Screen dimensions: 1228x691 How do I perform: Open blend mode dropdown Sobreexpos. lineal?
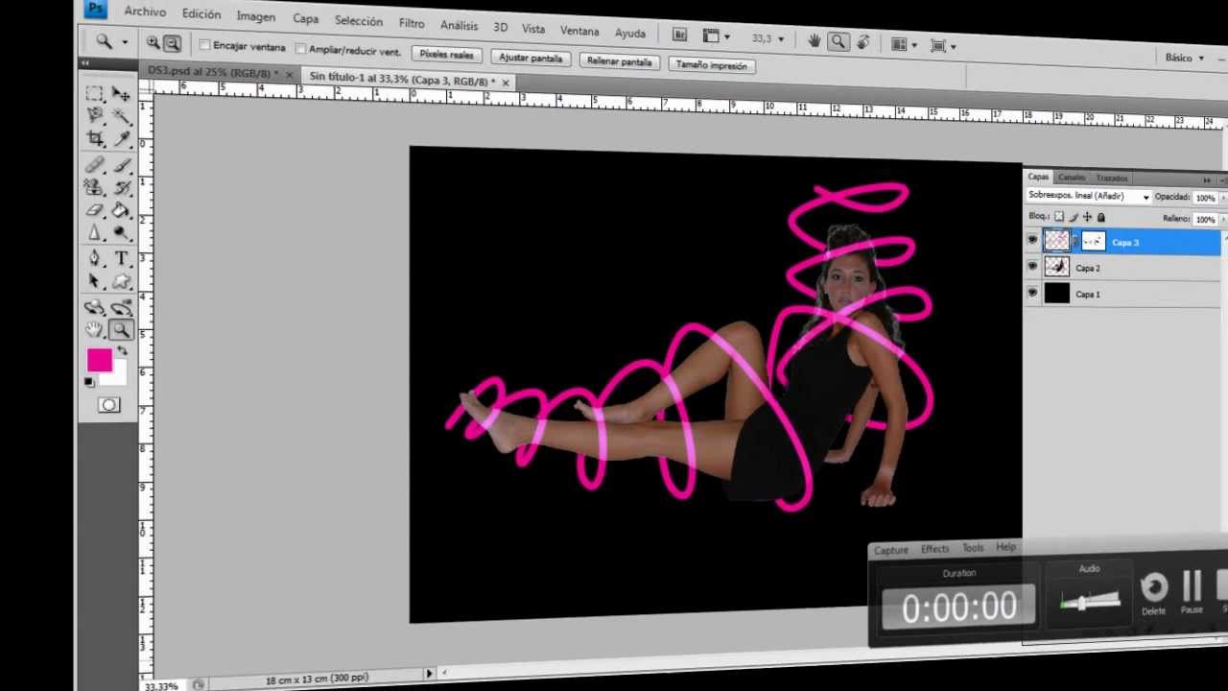[1088, 196]
